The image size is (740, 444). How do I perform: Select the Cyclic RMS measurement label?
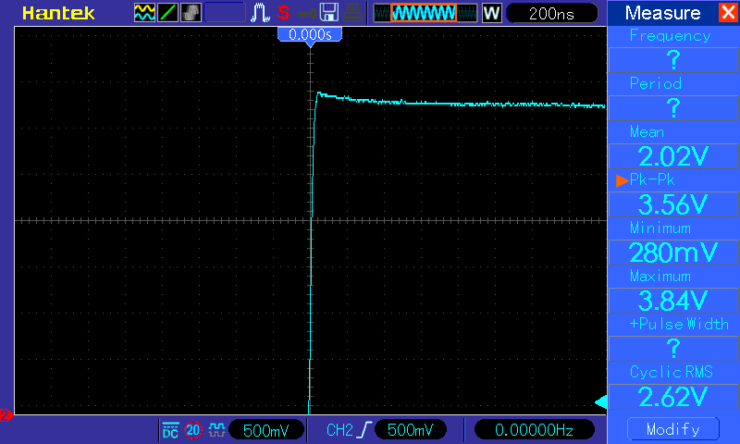pyautogui.click(x=672, y=372)
